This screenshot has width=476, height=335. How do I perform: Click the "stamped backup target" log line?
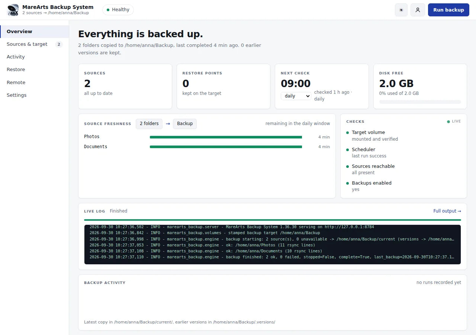pyautogui.click(x=205, y=233)
